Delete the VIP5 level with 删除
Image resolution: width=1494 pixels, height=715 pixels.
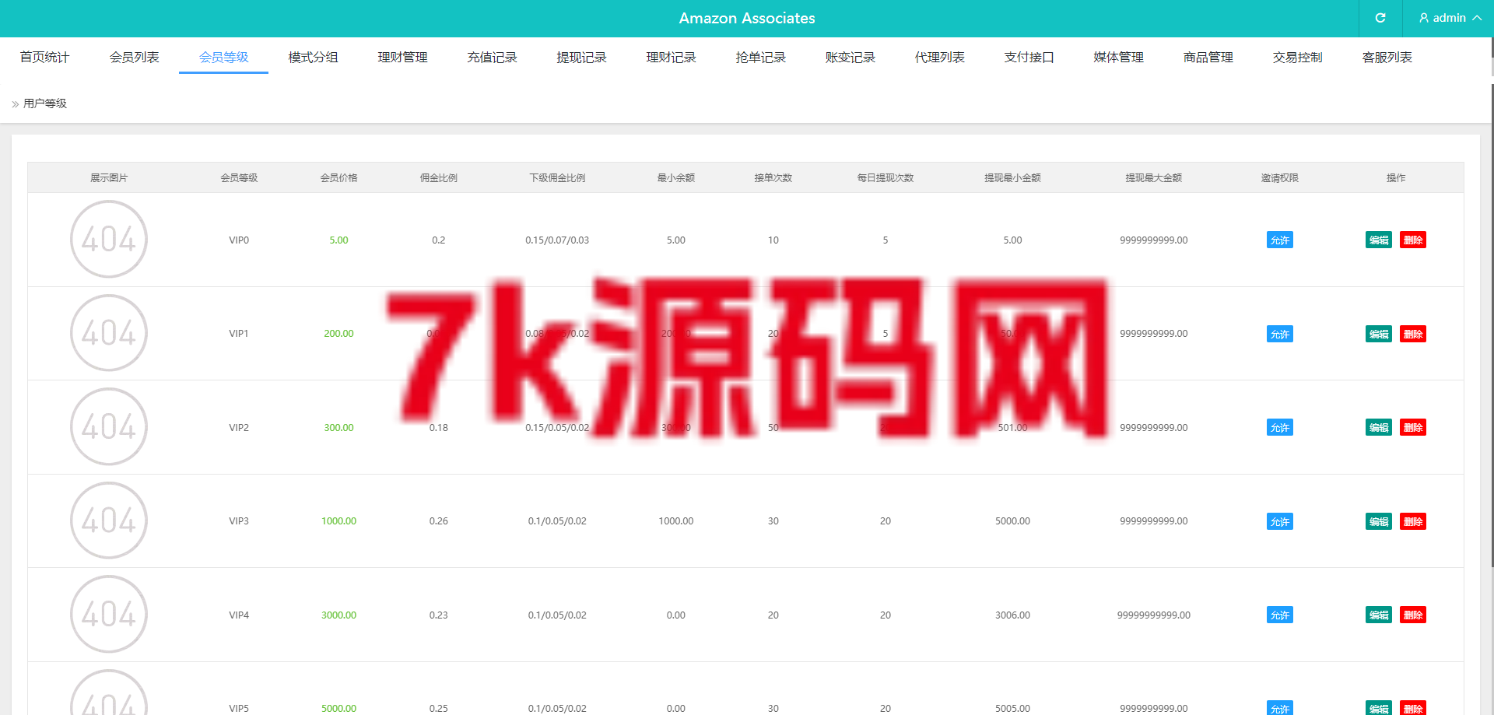click(x=1413, y=708)
